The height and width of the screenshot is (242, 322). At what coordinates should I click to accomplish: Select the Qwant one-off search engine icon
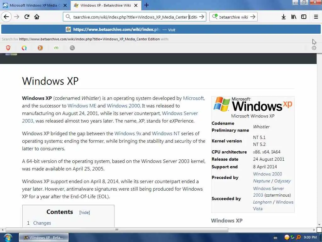tap(24, 48)
